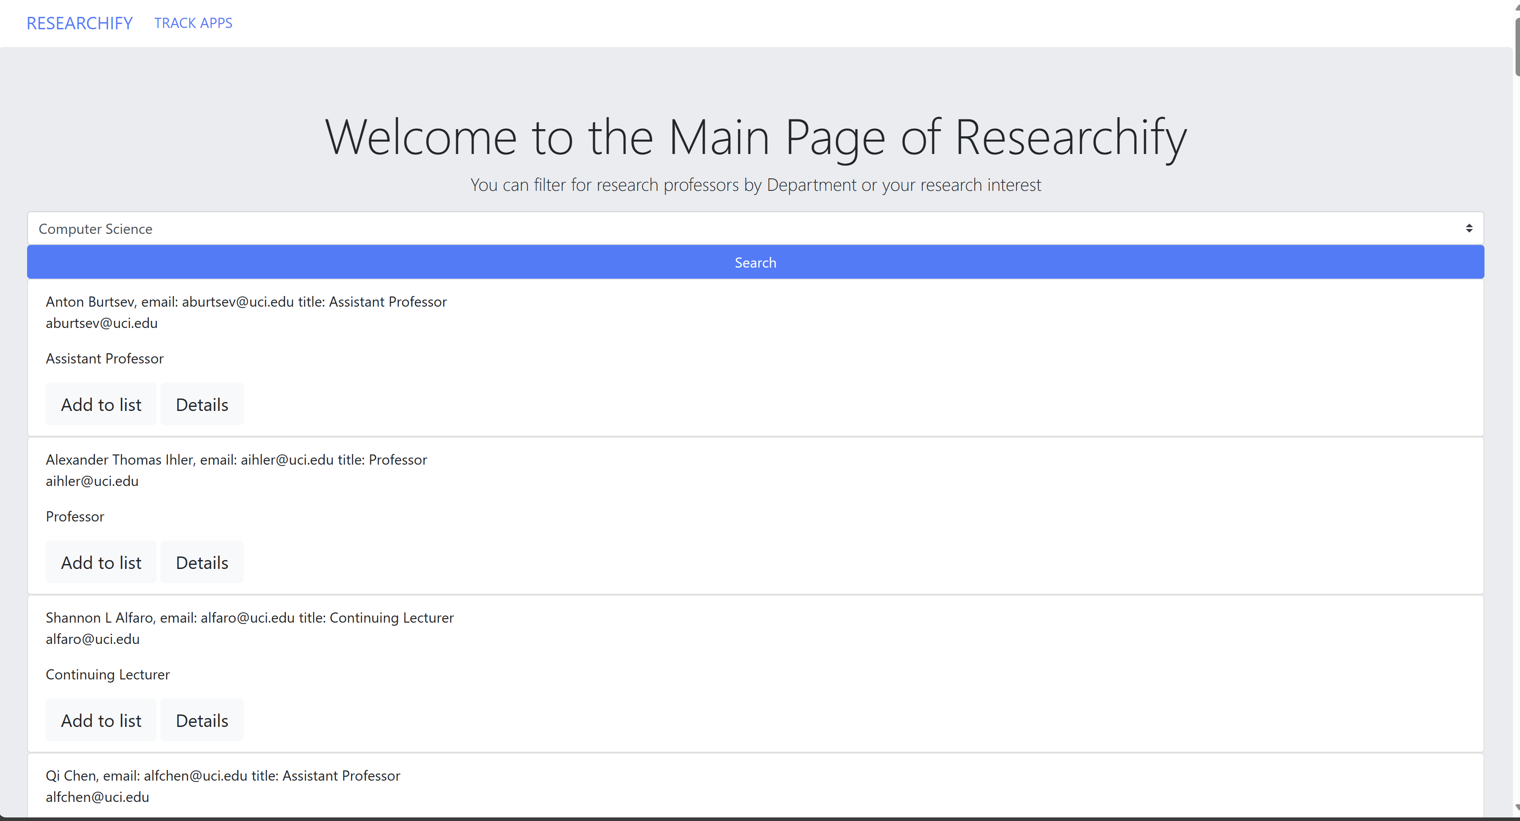Add Alexander Thomas Ihler to list
1520x821 pixels.
(101, 563)
